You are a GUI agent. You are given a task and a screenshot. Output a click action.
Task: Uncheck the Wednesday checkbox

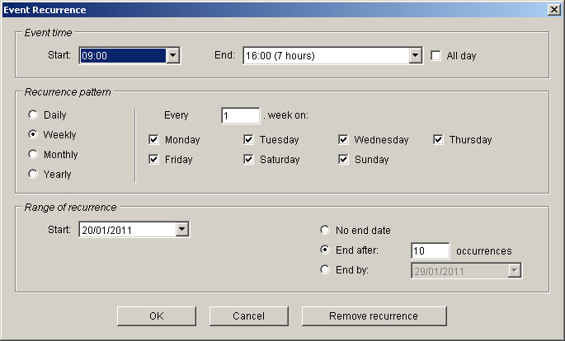coord(343,139)
